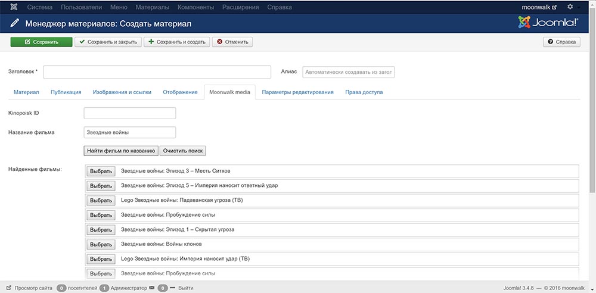Choose Эпизод 5 – Империя наносит ответный удар

(x=101, y=186)
